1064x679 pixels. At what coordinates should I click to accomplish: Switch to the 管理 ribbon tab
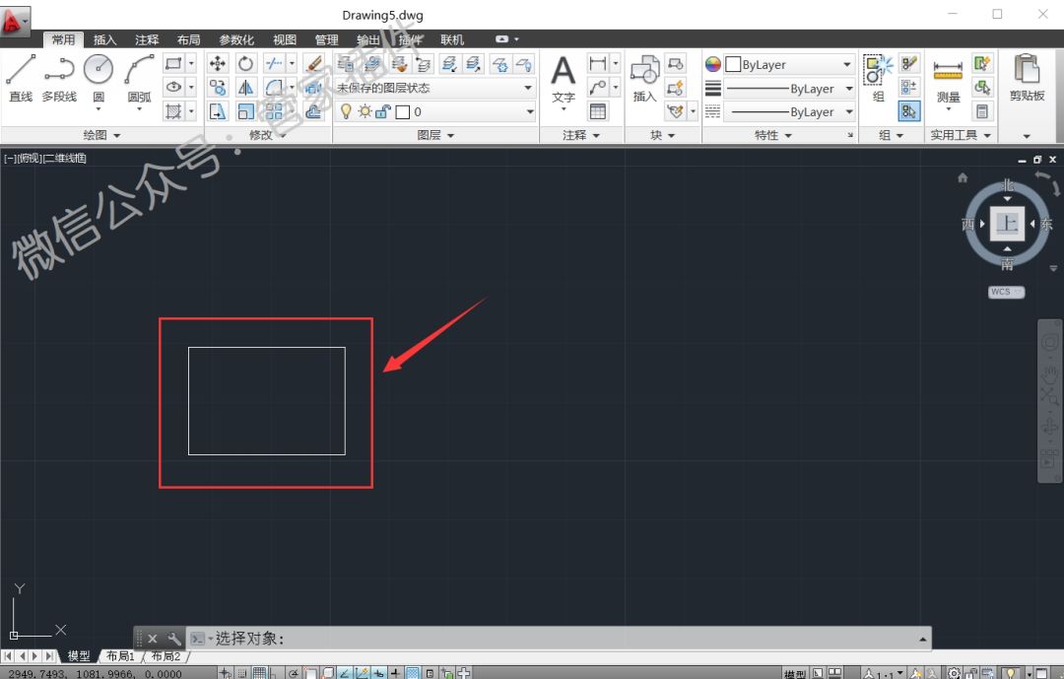tap(326, 39)
